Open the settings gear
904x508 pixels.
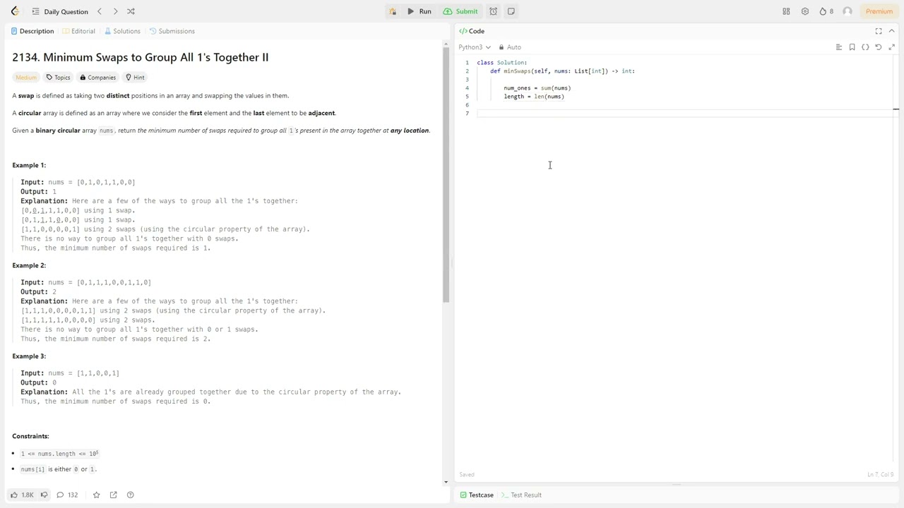point(805,11)
